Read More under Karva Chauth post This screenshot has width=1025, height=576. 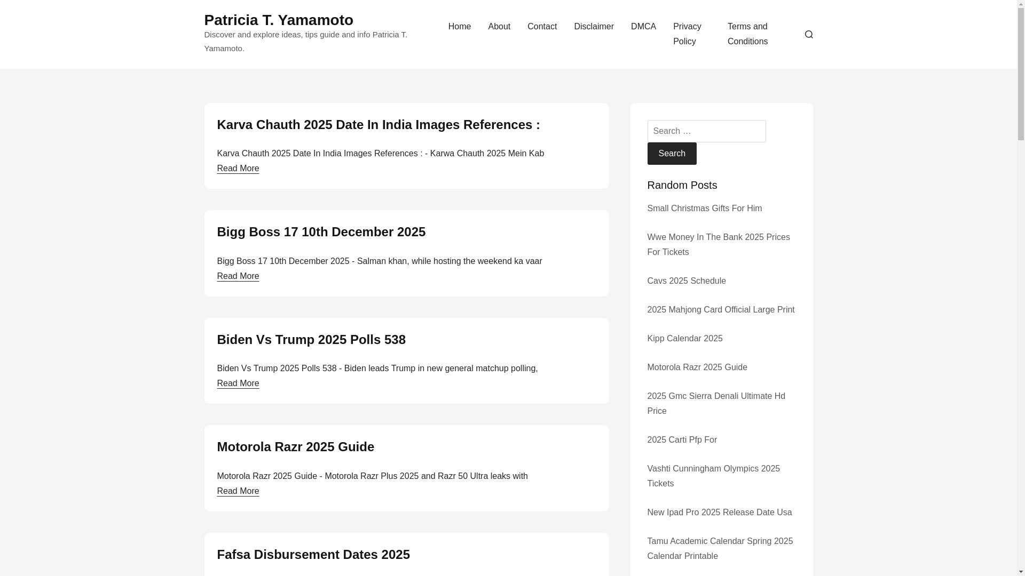238,169
